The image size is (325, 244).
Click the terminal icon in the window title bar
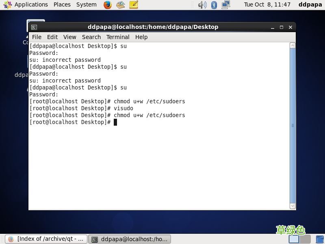pos(34,27)
